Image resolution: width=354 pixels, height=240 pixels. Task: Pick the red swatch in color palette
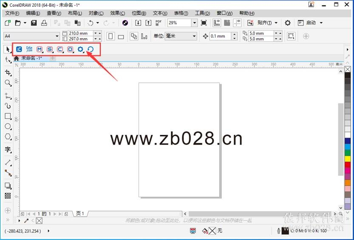348,165
